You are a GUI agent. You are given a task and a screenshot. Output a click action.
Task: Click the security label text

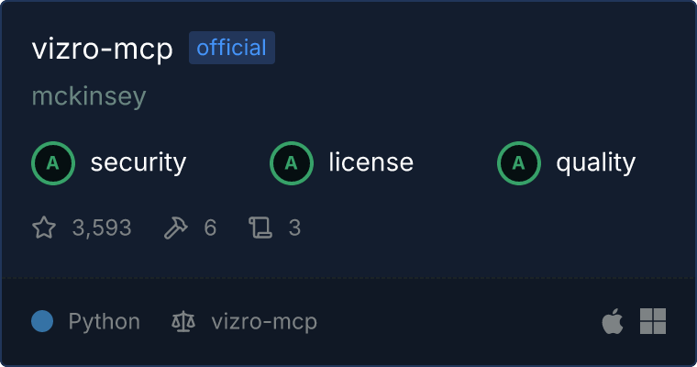(138, 162)
